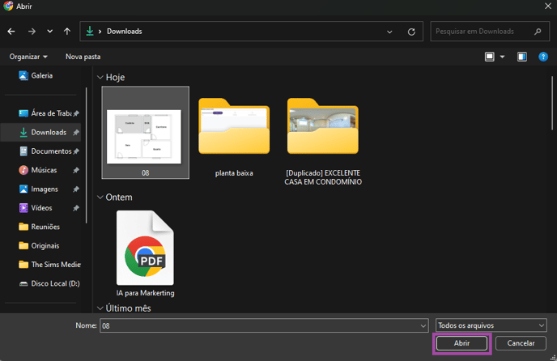The height and width of the screenshot is (361, 557).
Task: Expand the recent locations dropdown arrow
Action: click(50, 32)
